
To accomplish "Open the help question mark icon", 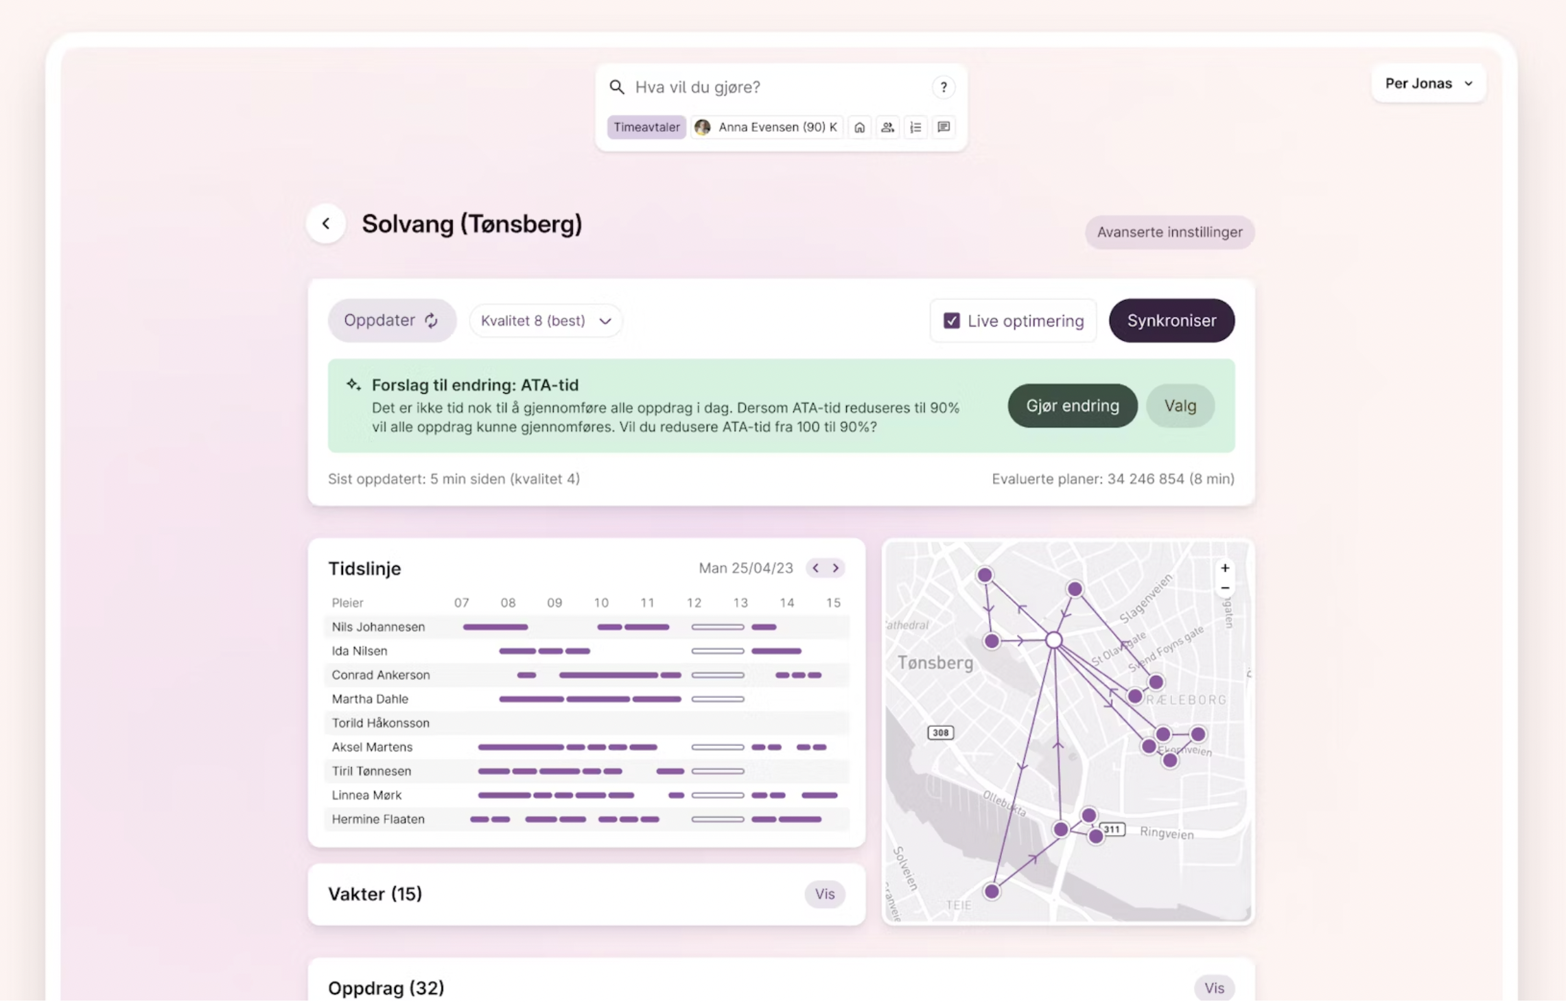I will pos(944,87).
